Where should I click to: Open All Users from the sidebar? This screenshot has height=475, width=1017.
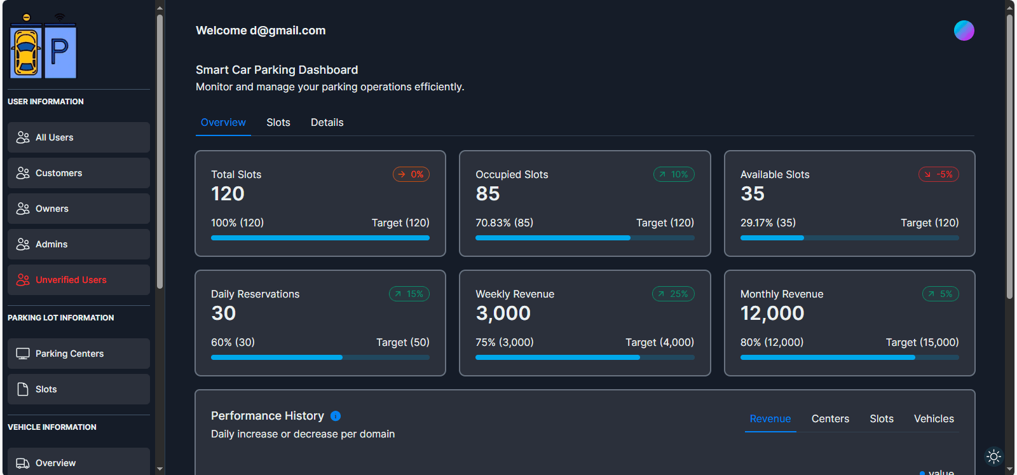coord(79,137)
